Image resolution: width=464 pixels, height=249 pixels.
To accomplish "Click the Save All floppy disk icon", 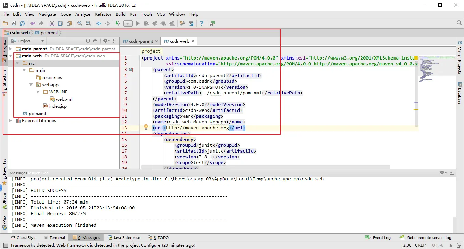I will [14, 23].
